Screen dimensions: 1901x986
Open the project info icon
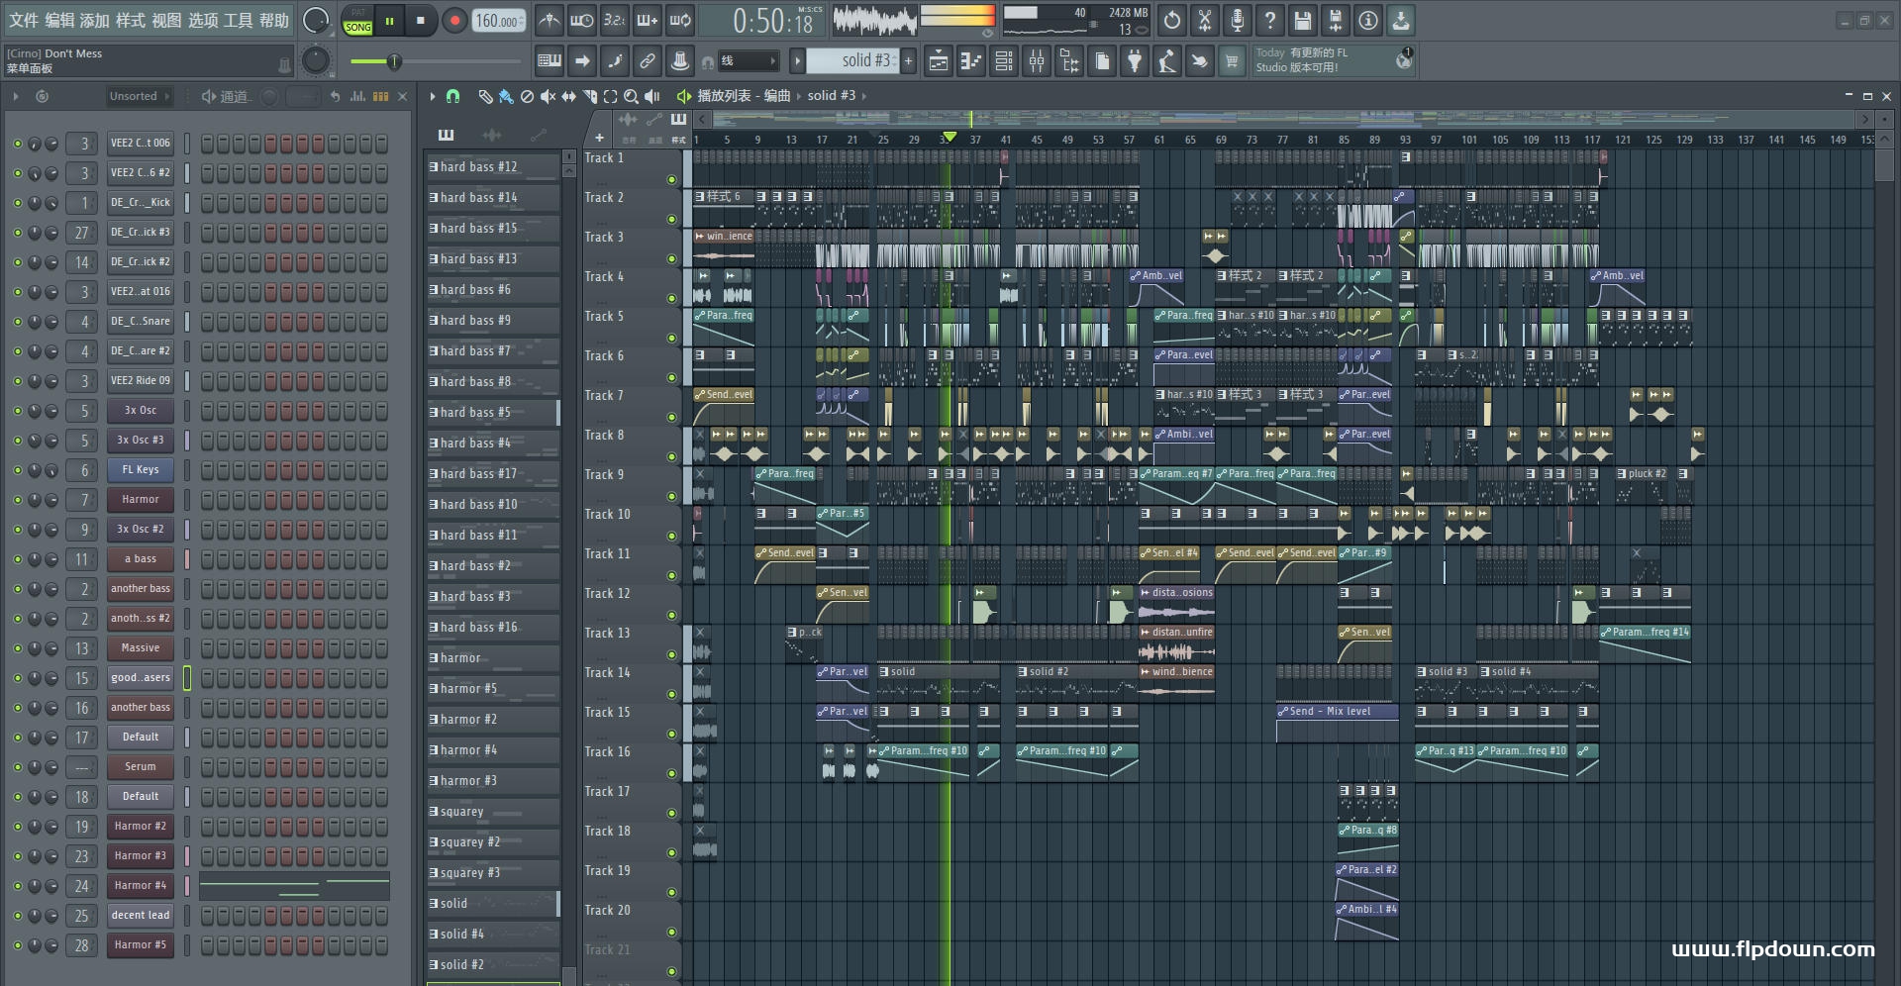click(x=1368, y=20)
